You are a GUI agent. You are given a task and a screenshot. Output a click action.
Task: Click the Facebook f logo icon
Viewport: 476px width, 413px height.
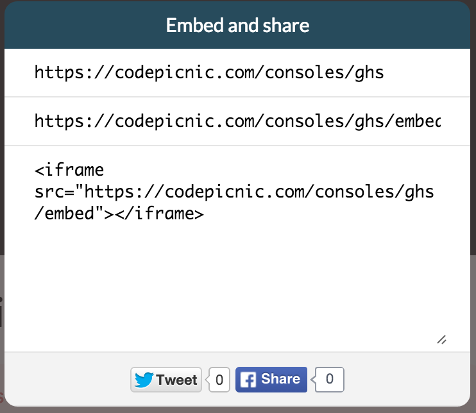coord(248,380)
